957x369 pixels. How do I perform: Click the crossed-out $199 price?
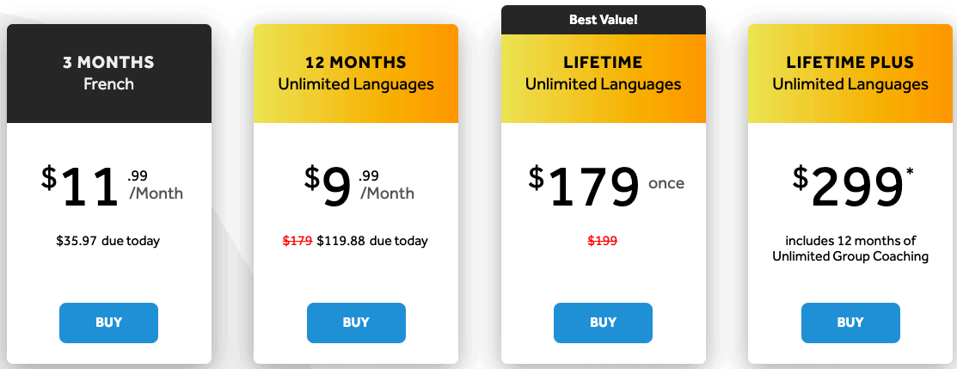[x=603, y=241]
